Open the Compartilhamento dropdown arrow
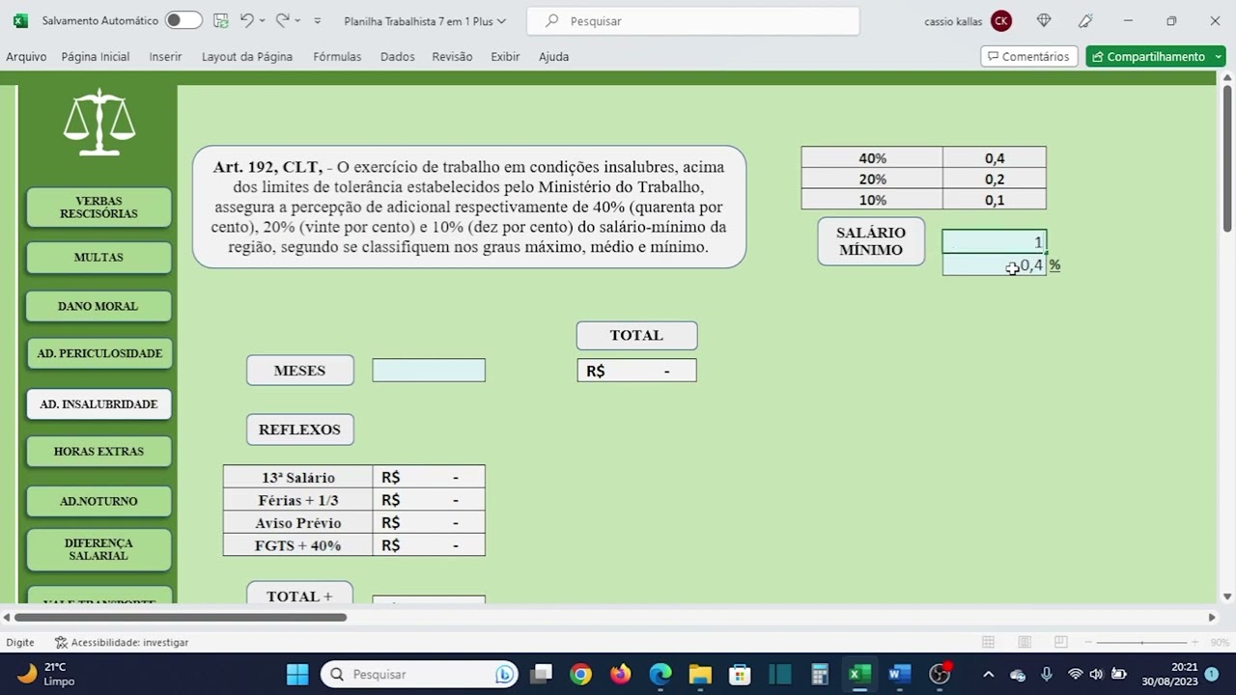The image size is (1236, 695). (x=1219, y=57)
